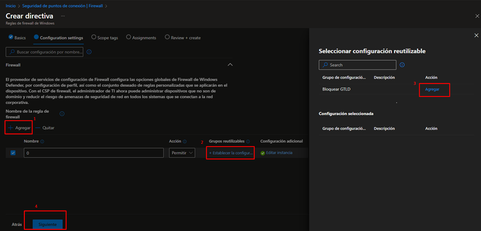Open the ellipsis menu beside Crear directiva
The width and height of the screenshot is (481, 231).
tap(63, 16)
